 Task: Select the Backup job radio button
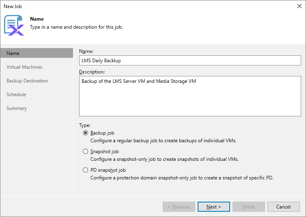click(x=85, y=133)
